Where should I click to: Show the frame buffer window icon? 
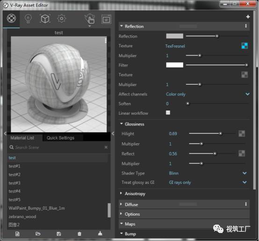pos(106,19)
